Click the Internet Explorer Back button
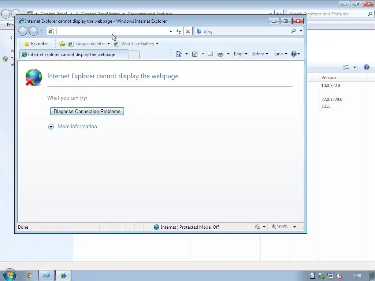This screenshot has height=281, width=375. click(x=23, y=31)
